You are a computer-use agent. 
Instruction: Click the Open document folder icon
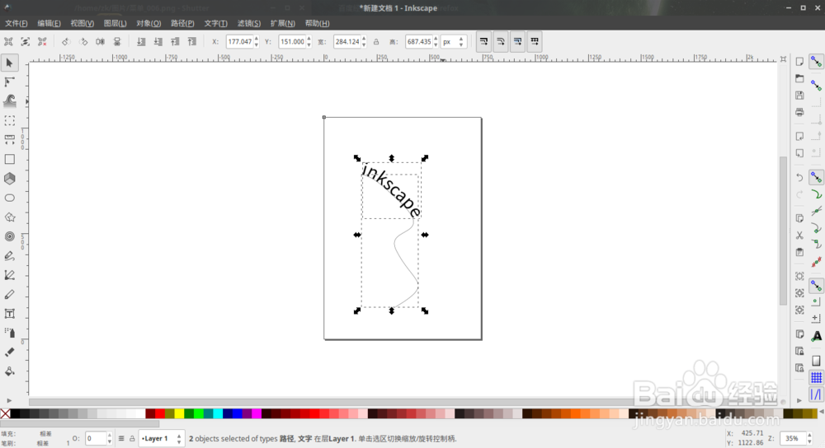pyautogui.click(x=799, y=78)
